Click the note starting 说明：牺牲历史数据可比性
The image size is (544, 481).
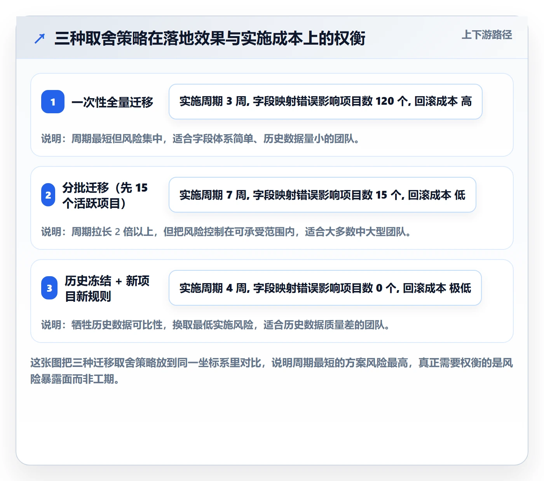click(216, 325)
